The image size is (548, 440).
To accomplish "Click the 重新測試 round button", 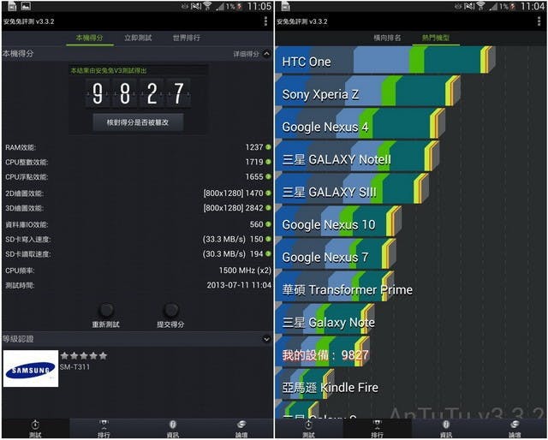I will tap(106, 310).
